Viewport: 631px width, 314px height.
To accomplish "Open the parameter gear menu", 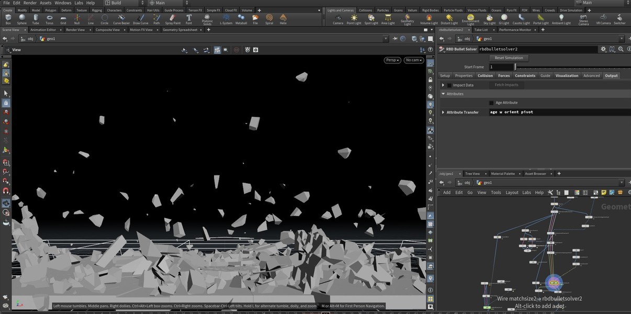I will click(x=603, y=49).
